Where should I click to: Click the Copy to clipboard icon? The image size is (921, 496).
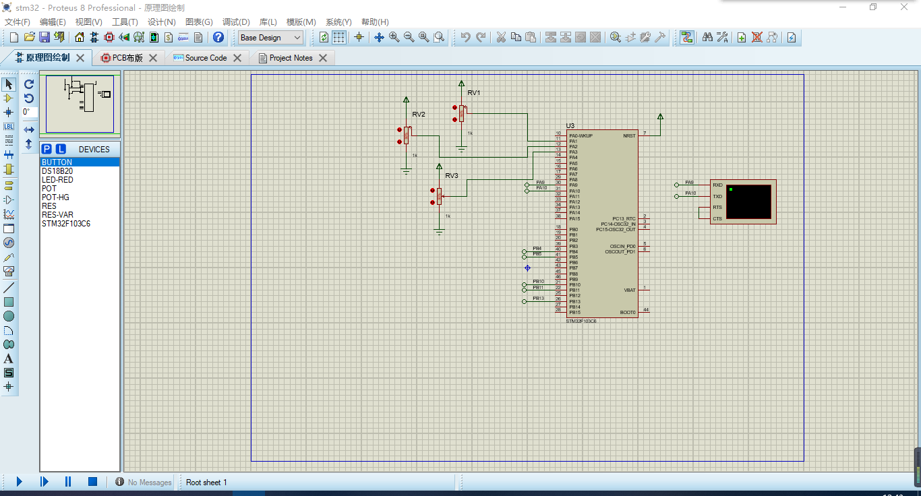pyautogui.click(x=516, y=37)
